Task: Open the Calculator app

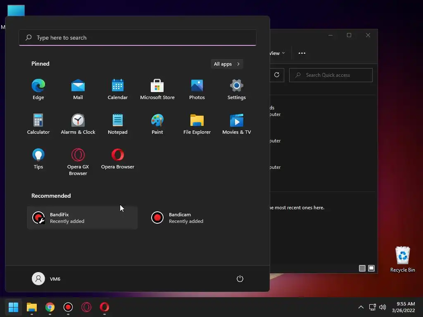Action: pyautogui.click(x=38, y=124)
